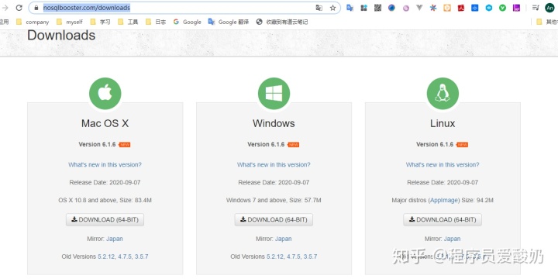This screenshot has height=279, width=558.
Task: Click the 'Mac OS X' card title
Action: click(105, 123)
